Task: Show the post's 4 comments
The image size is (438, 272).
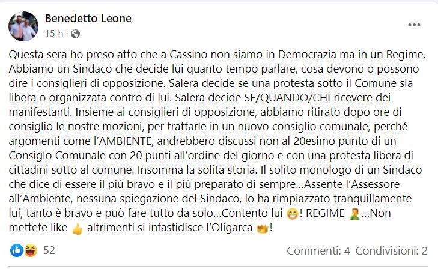Action: click(x=318, y=251)
